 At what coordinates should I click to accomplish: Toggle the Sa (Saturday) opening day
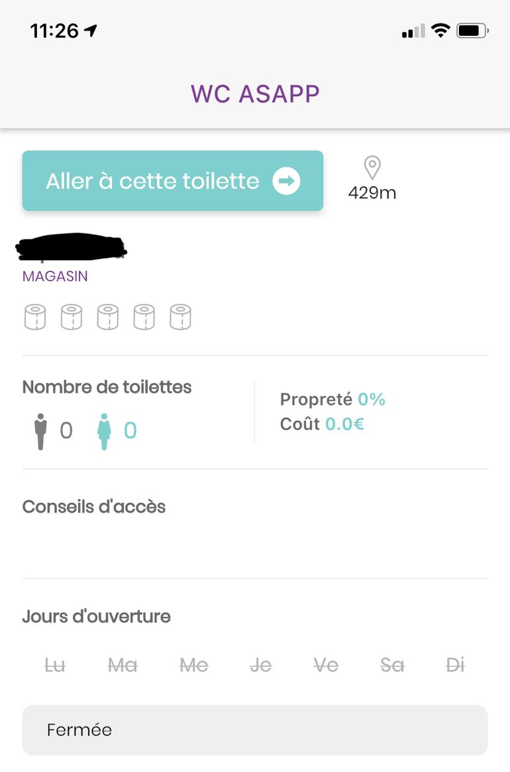coord(392,665)
